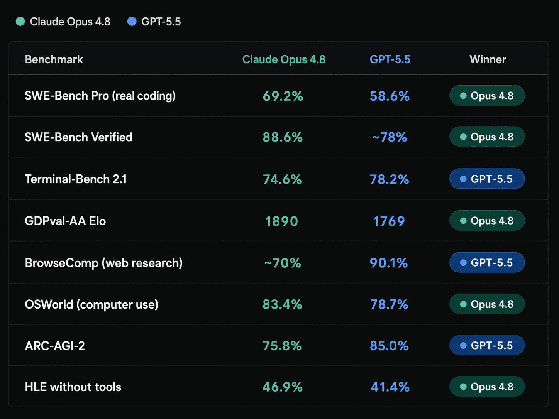Select the OSWorld (computer use) row label
The width and height of the screenshot is (559, 419).
pyautogui.click(x=91, y=305)
